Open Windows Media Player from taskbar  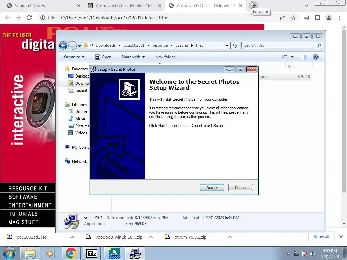tap(50, 253)
